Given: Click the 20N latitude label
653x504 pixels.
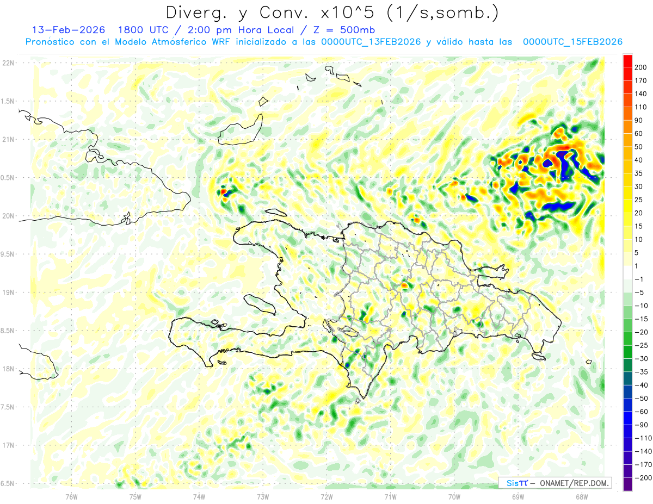Looking at the screenshot, I should (x=8, y=216).
